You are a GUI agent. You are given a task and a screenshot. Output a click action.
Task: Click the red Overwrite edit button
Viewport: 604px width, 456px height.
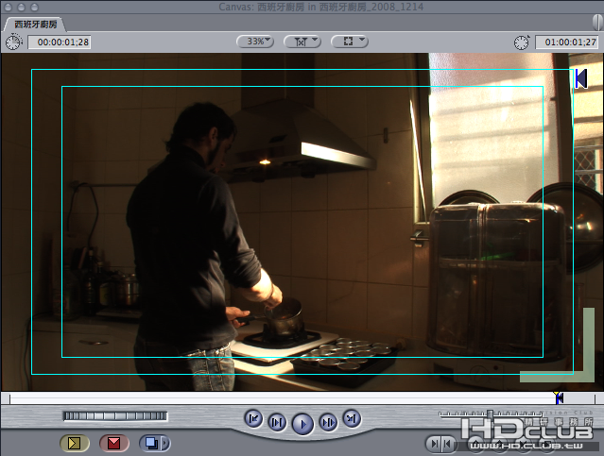[x=114, y=444]
